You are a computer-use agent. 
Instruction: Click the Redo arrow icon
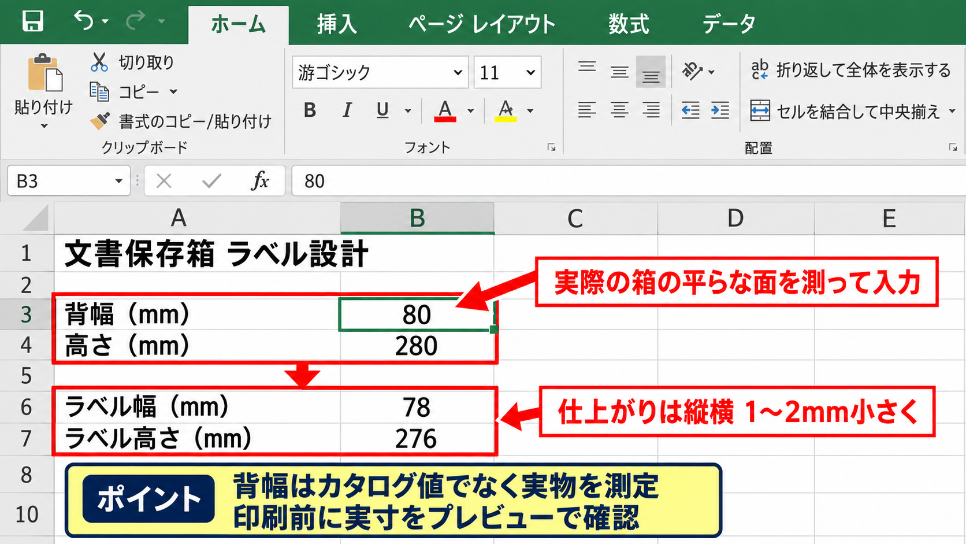coord(136,21)
